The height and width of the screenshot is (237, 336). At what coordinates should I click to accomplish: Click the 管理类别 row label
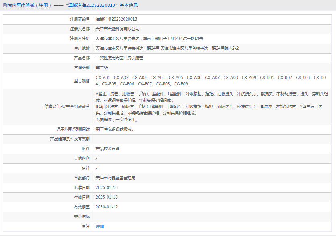pyautogui.click(x=82, y=68)
